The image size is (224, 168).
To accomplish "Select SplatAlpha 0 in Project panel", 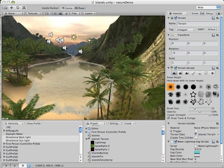I will 102,146.
